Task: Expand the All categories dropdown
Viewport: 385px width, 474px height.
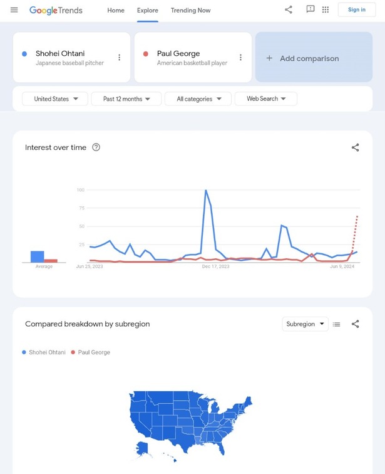Action: click(x=198, y=99)
